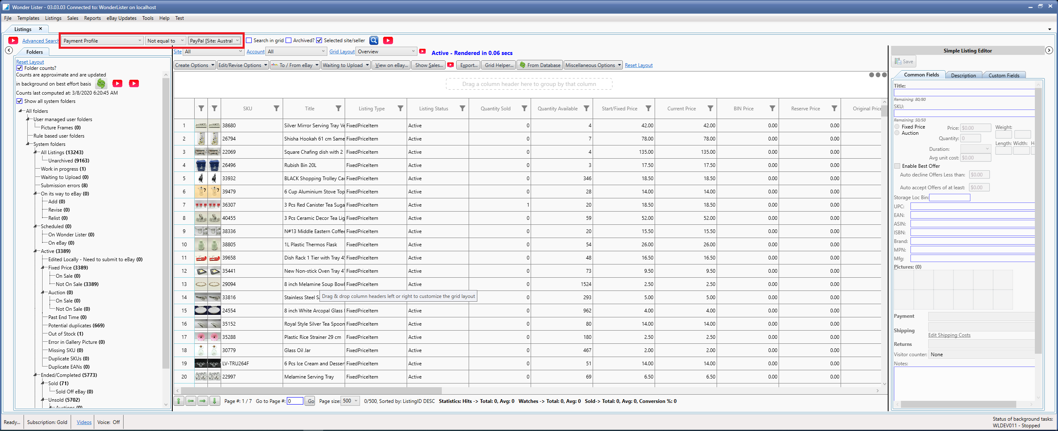1058x431 pixels.
Task: Go to next page with right arrow
Action: [203, 401]
